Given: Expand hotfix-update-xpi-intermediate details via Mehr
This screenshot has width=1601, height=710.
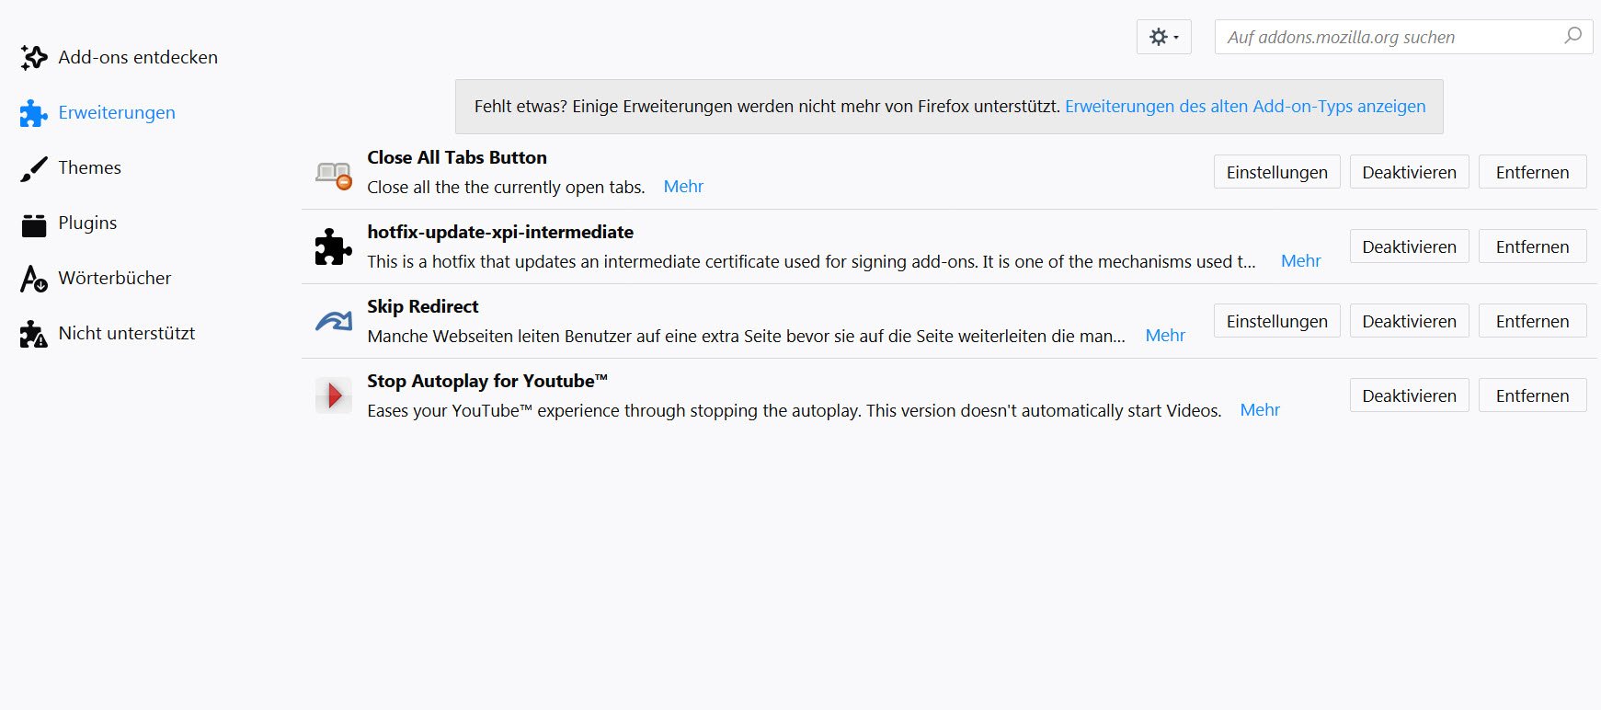Looking at the screenshot, I should tap(1300, 261).
